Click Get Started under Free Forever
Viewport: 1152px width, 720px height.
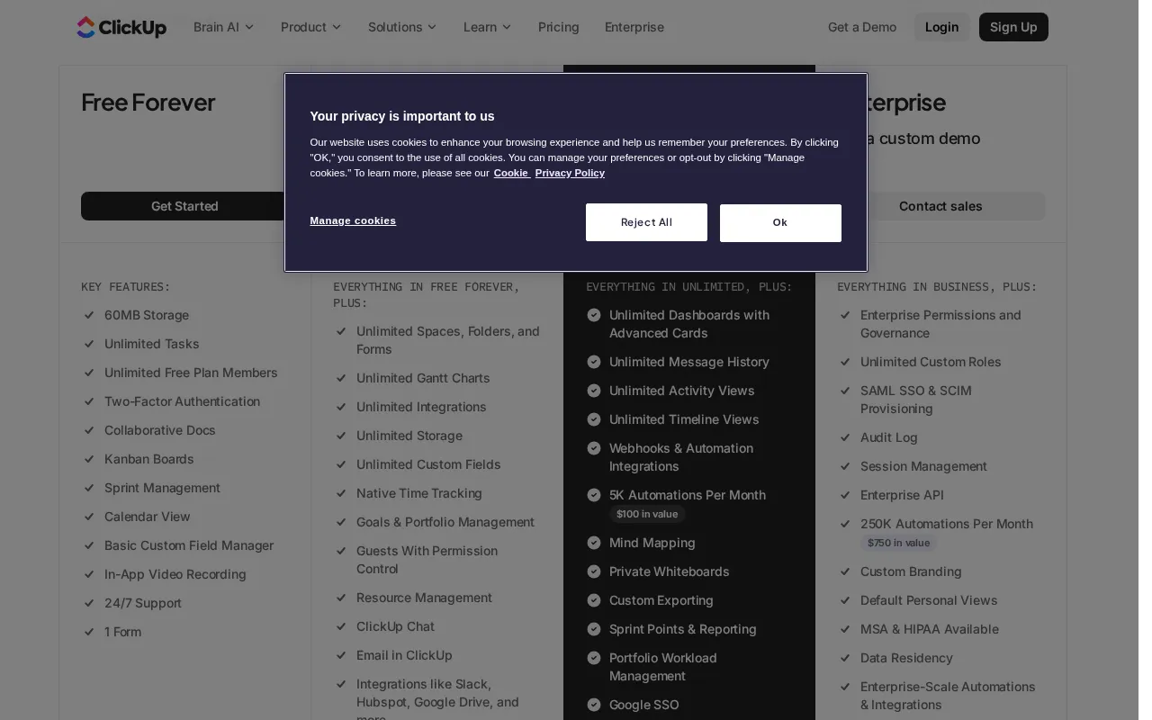[x=184, y=206]
